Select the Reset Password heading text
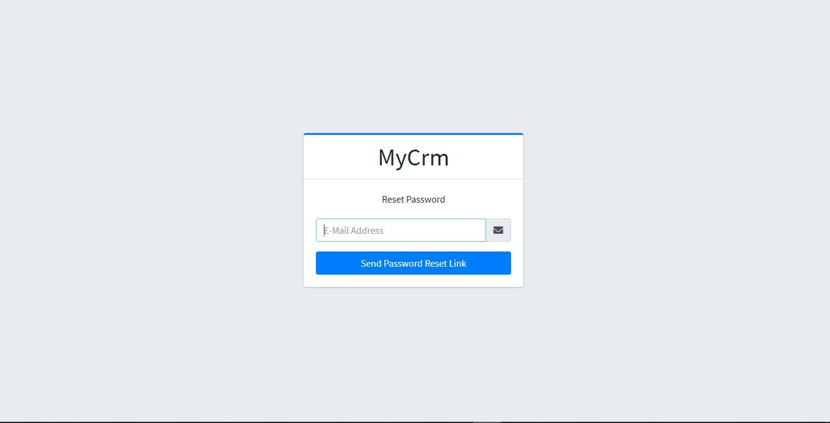 (x=413, y=200)
